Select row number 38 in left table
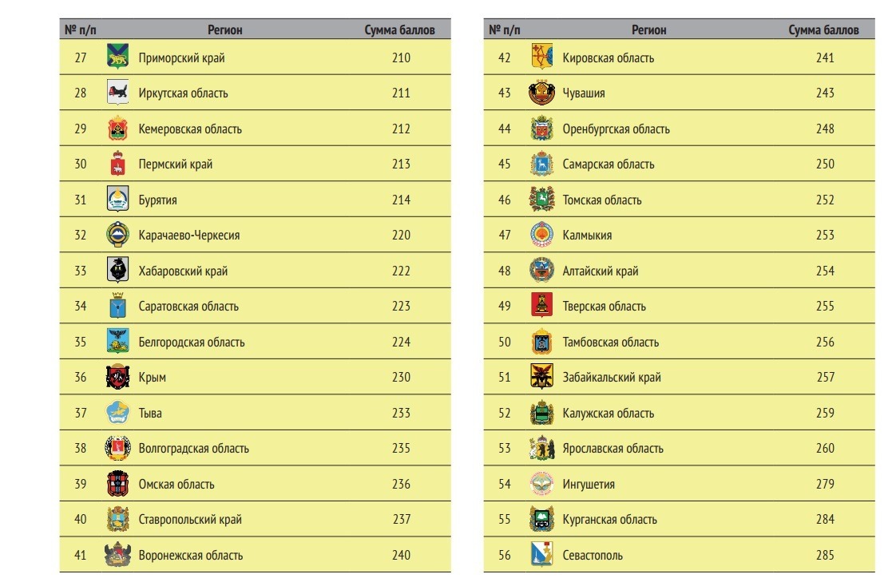Screen dimensions: 892x582 pos(81,448)
